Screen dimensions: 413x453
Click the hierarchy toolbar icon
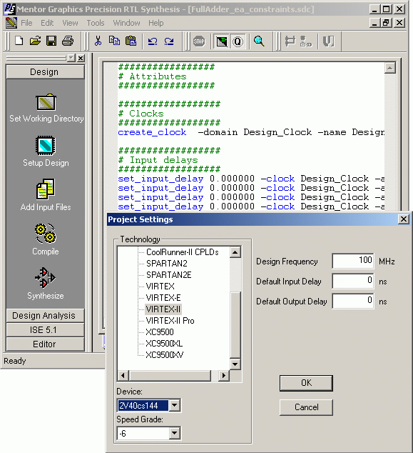[306, 41]
